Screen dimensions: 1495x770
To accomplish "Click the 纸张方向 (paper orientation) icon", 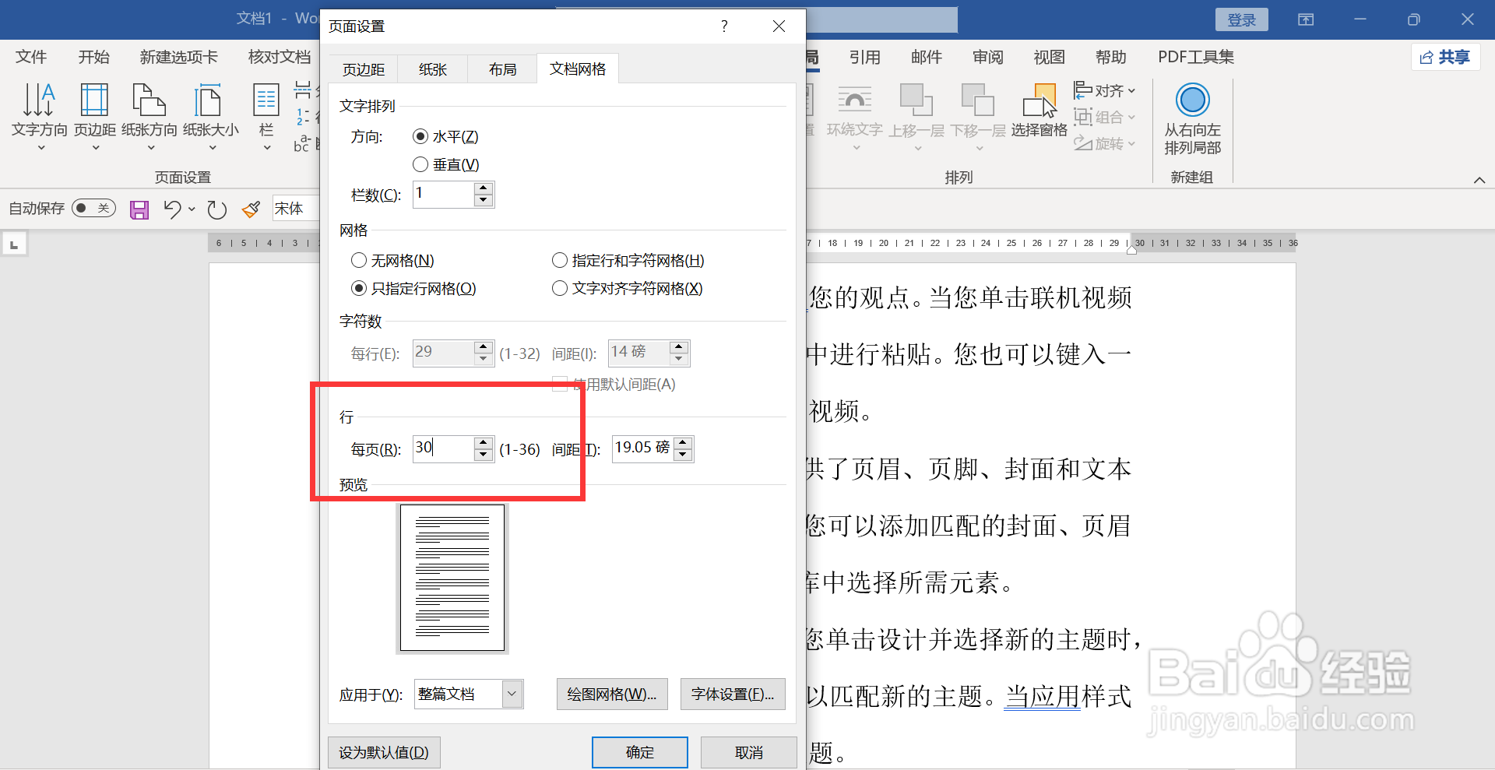I will click(x=148, y=115).
